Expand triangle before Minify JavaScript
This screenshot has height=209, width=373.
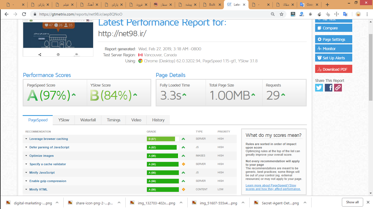[x=26, y=173]
